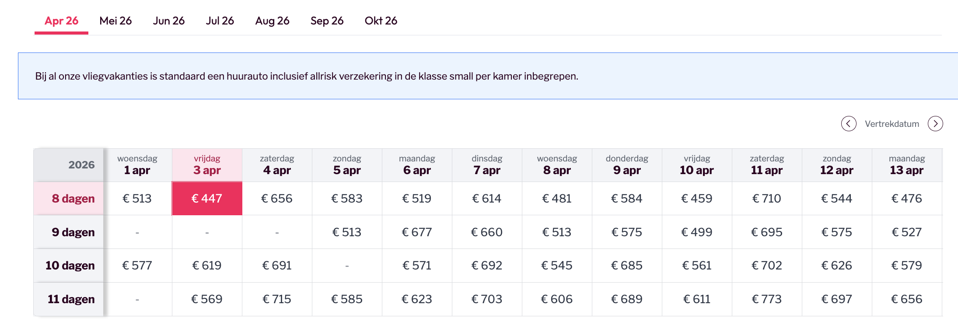Viewport: 958px width, 329px height.
Task: Select the zondag 5 apr date header
Action: [x=347, y=165]
